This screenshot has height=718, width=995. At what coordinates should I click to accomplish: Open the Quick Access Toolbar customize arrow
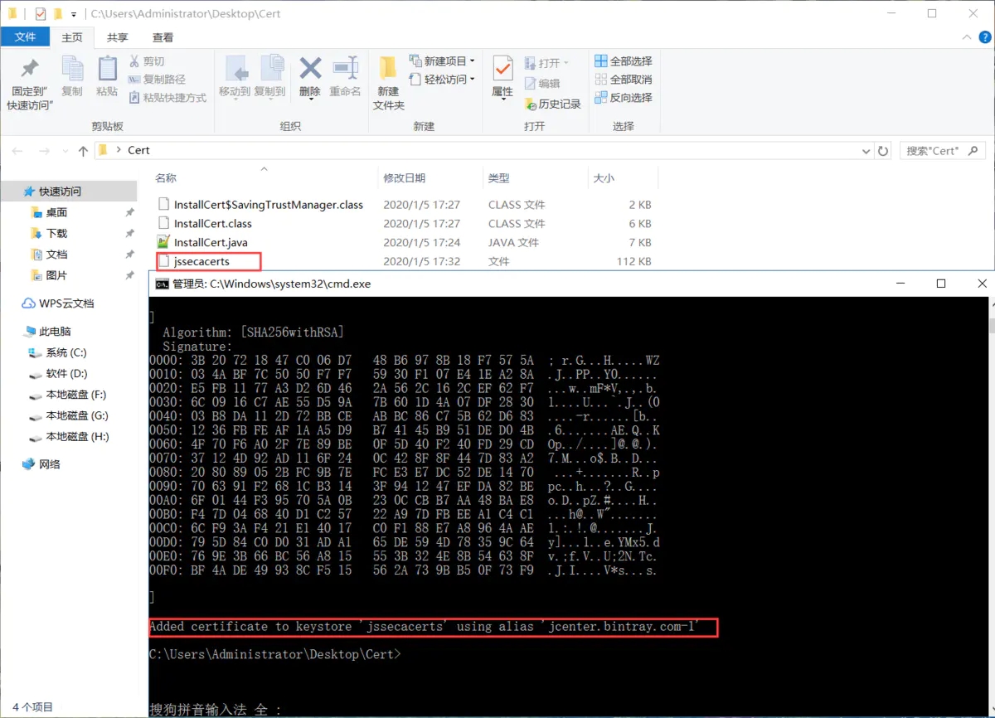[74, 14]
